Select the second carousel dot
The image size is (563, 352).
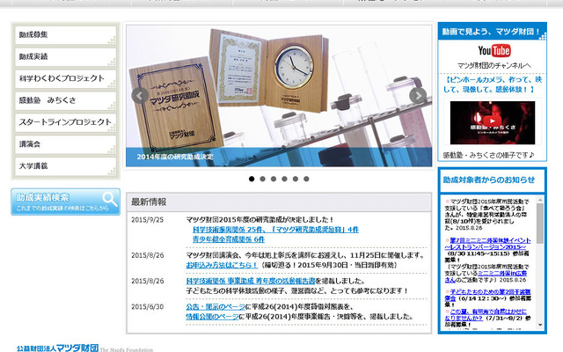pyautogui.click(x=262, y=179)
